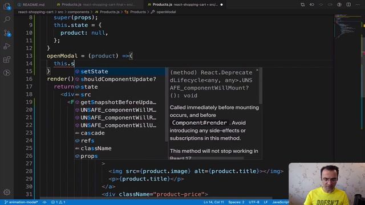Choose className from the suggestion list
This screenshot has height=205, width=365.
[x=120, y=148]
